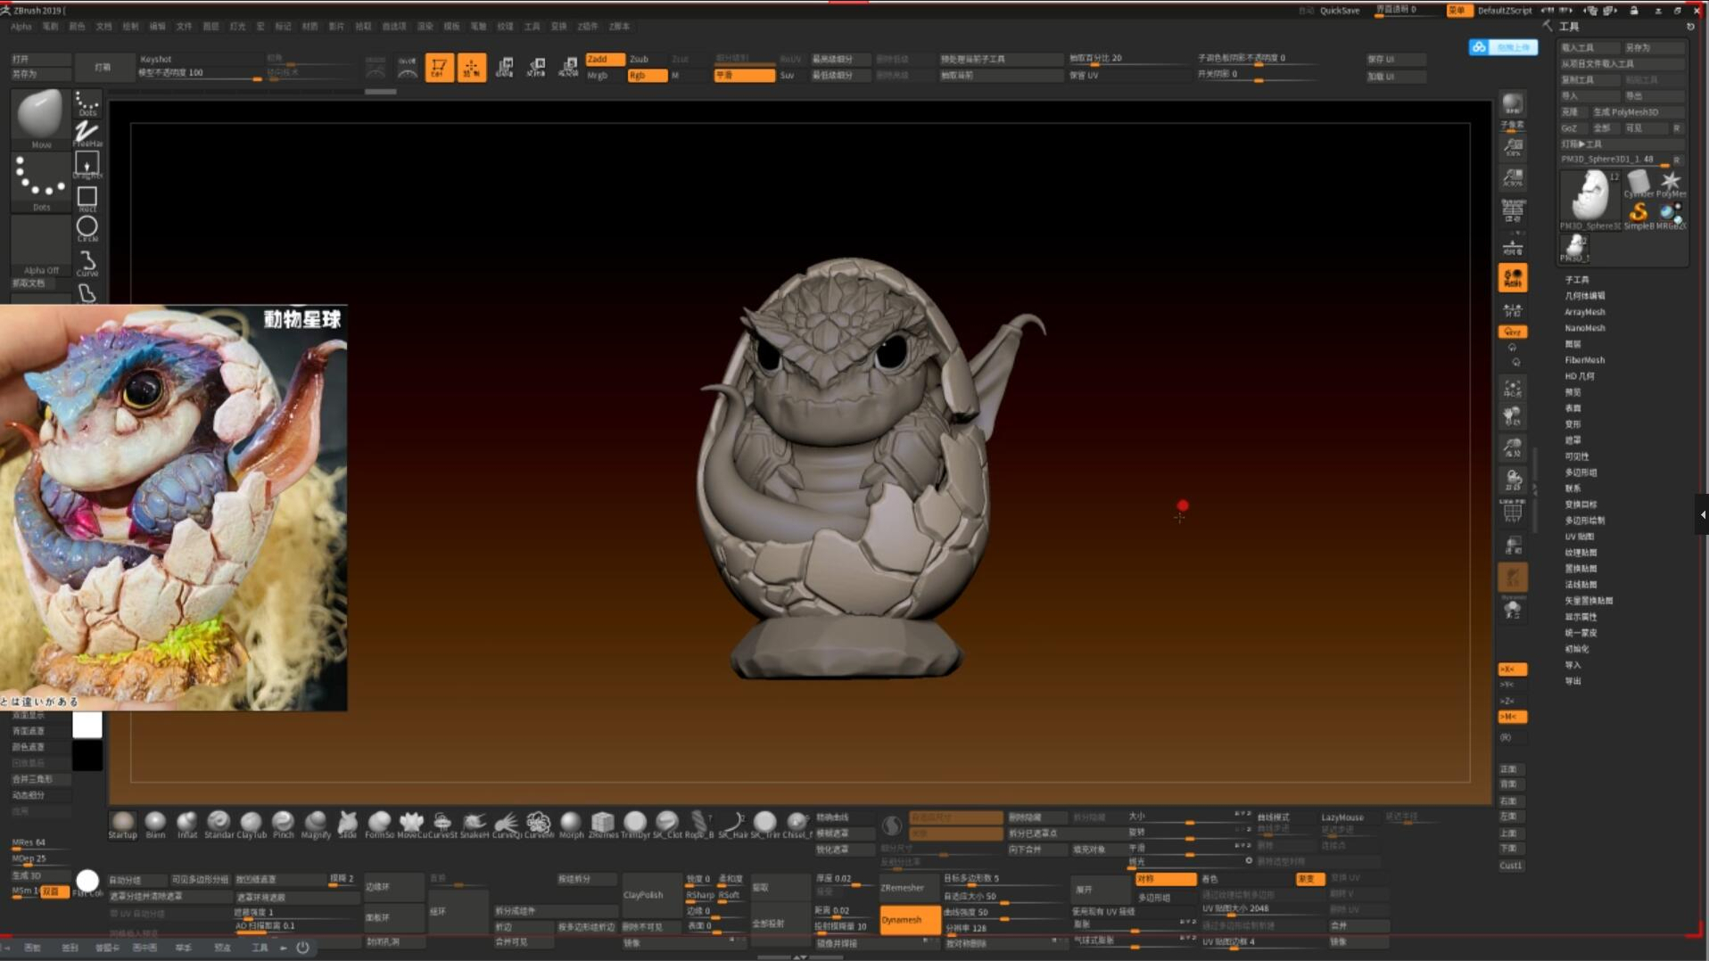Image resolution: width=1709 pixels, height=961 pixels.
Task: Enable Zsub sculpting mode
Action: (639, 59)
